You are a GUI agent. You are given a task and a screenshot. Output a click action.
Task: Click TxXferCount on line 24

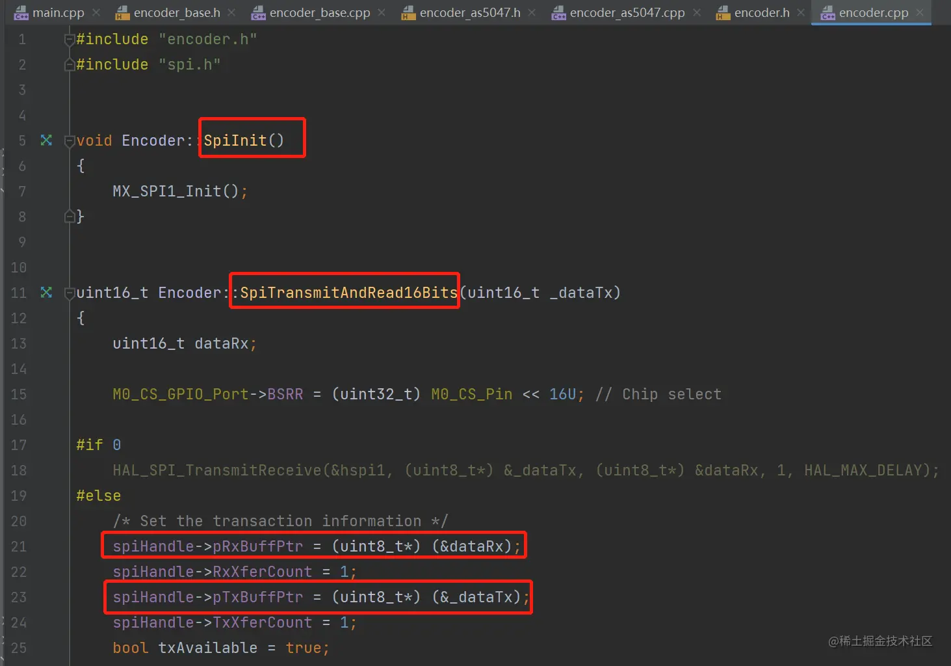pos(263,622)
